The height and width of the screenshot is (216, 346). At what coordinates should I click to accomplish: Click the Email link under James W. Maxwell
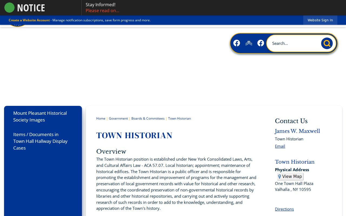[280, 146]
